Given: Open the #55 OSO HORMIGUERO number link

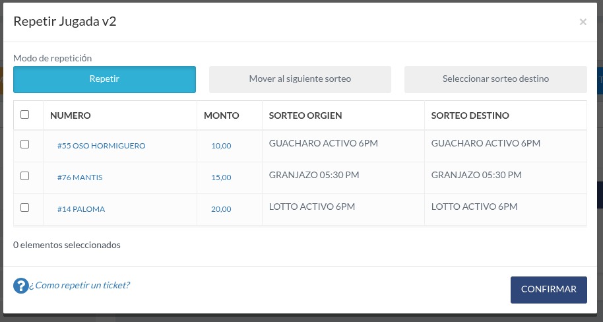Looking at the screenshot, I should click(x=101, y=146).
